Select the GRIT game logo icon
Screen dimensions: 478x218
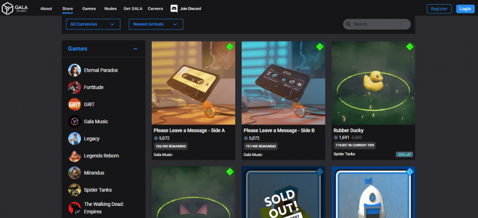point(74,104)
